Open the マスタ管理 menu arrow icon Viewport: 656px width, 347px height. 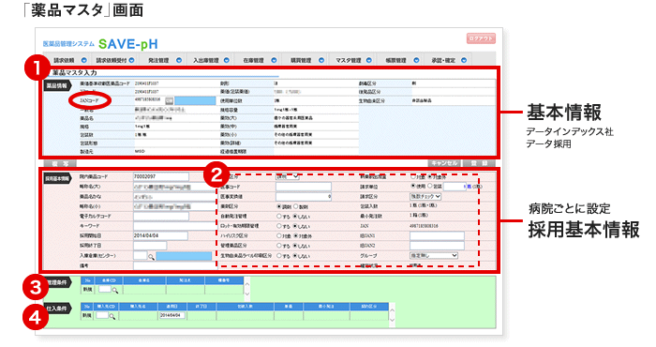click(x=369, y=60)
